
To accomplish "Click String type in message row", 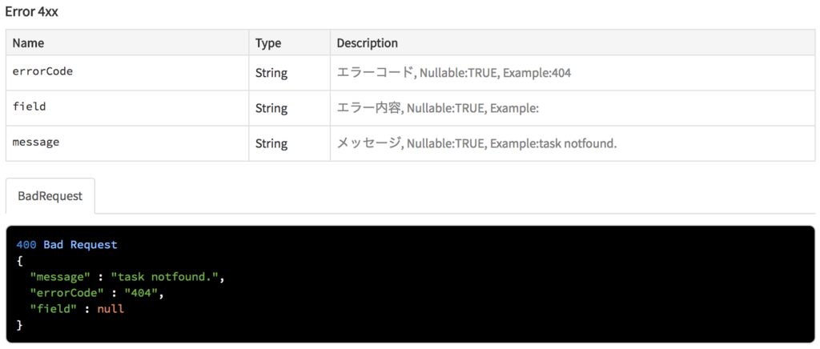I will coord(271,143).
